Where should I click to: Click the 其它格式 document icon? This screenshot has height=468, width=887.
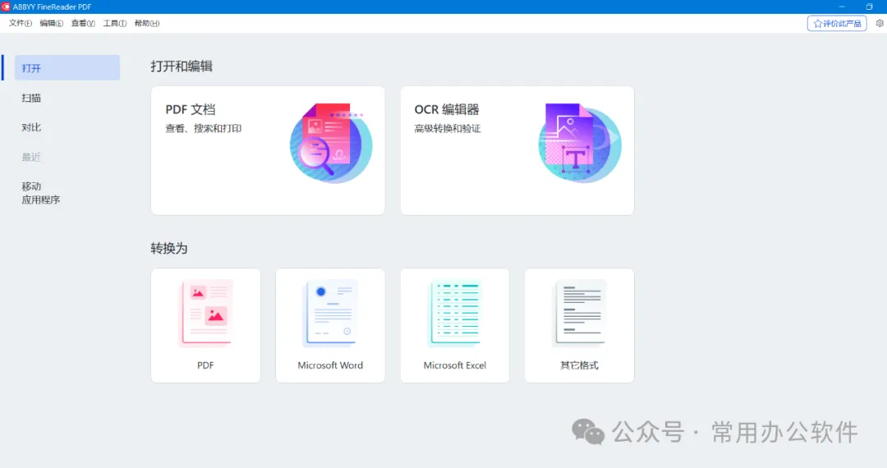[x=579, y=313]
